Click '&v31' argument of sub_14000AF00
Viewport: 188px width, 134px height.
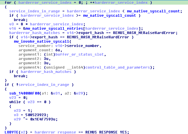(55, 93)
